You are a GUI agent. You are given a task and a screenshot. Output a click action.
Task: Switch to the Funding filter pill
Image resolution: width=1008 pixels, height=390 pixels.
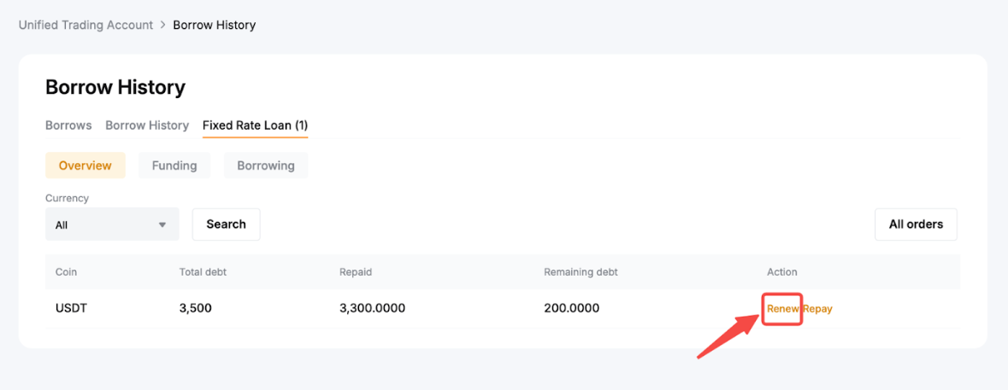[174, 166]
